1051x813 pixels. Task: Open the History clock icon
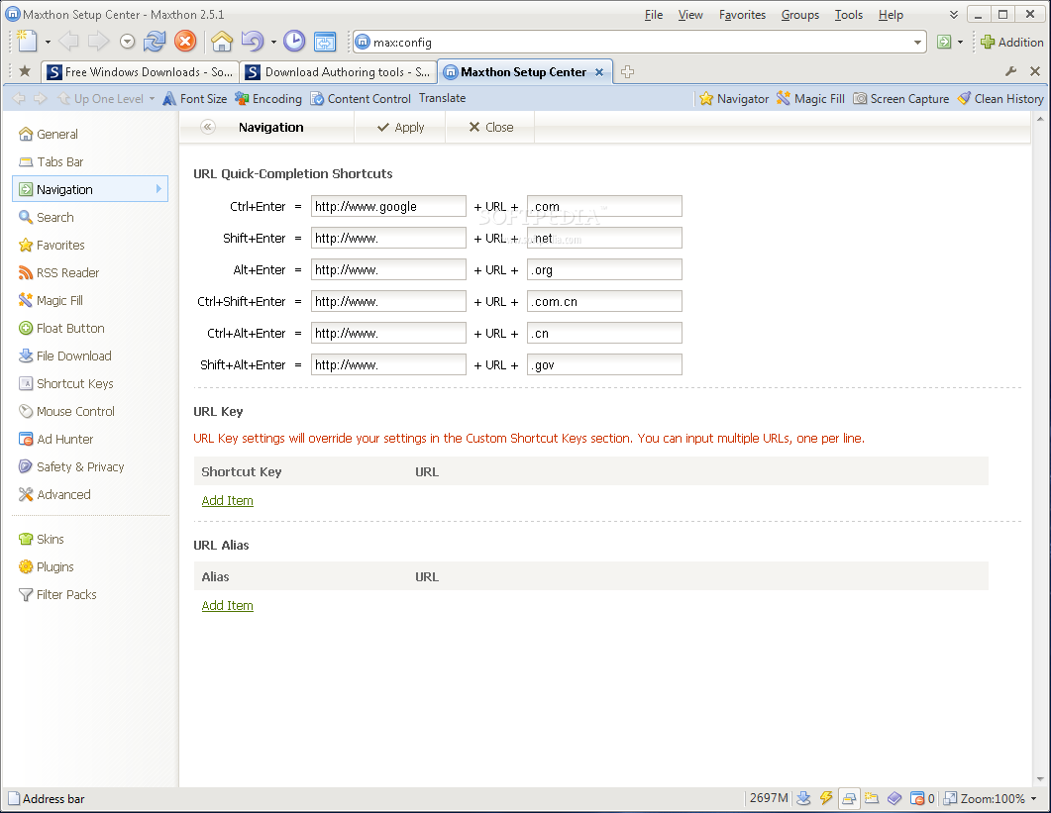294,42
